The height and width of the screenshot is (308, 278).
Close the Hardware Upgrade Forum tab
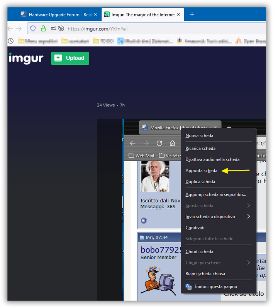pos(95,15)
